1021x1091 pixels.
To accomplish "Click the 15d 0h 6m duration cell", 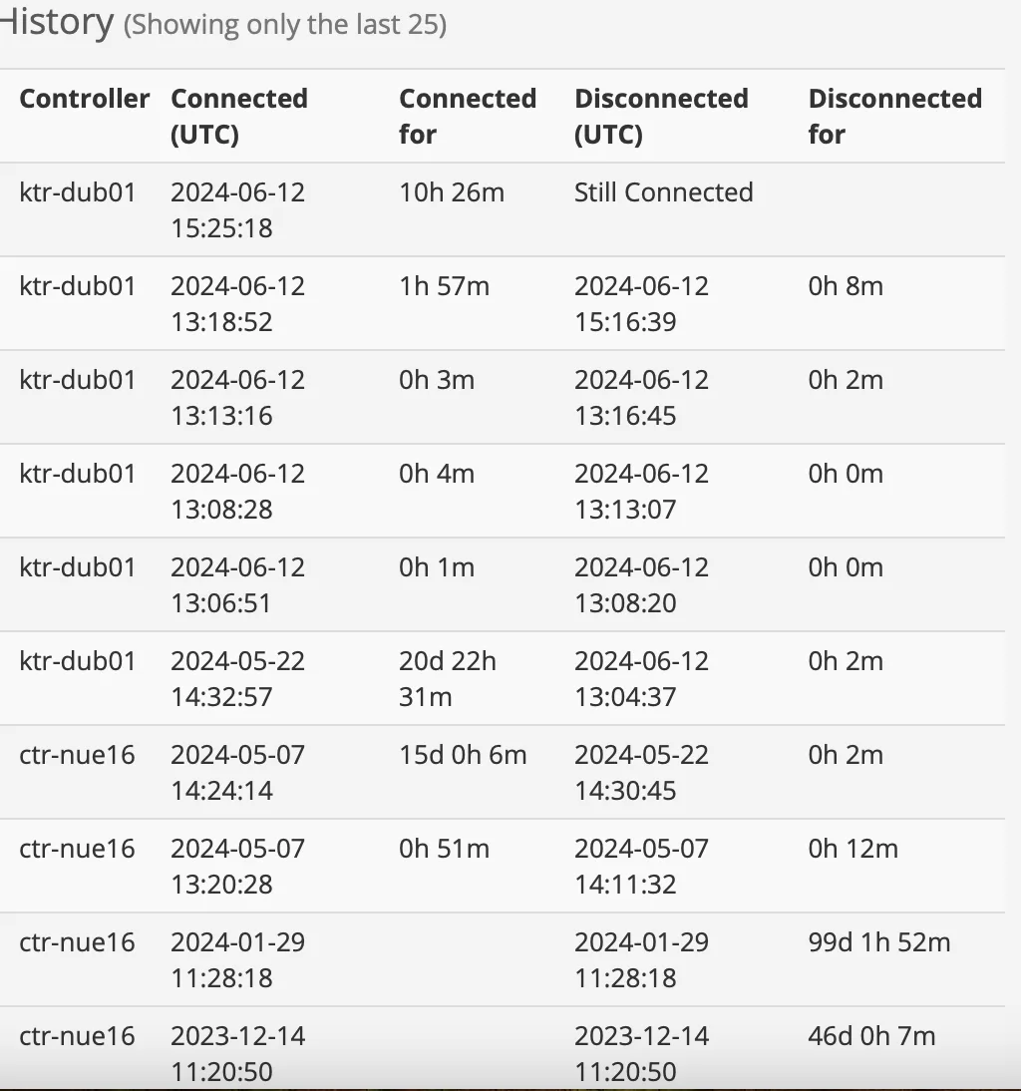I will click(x=463, y=755).
